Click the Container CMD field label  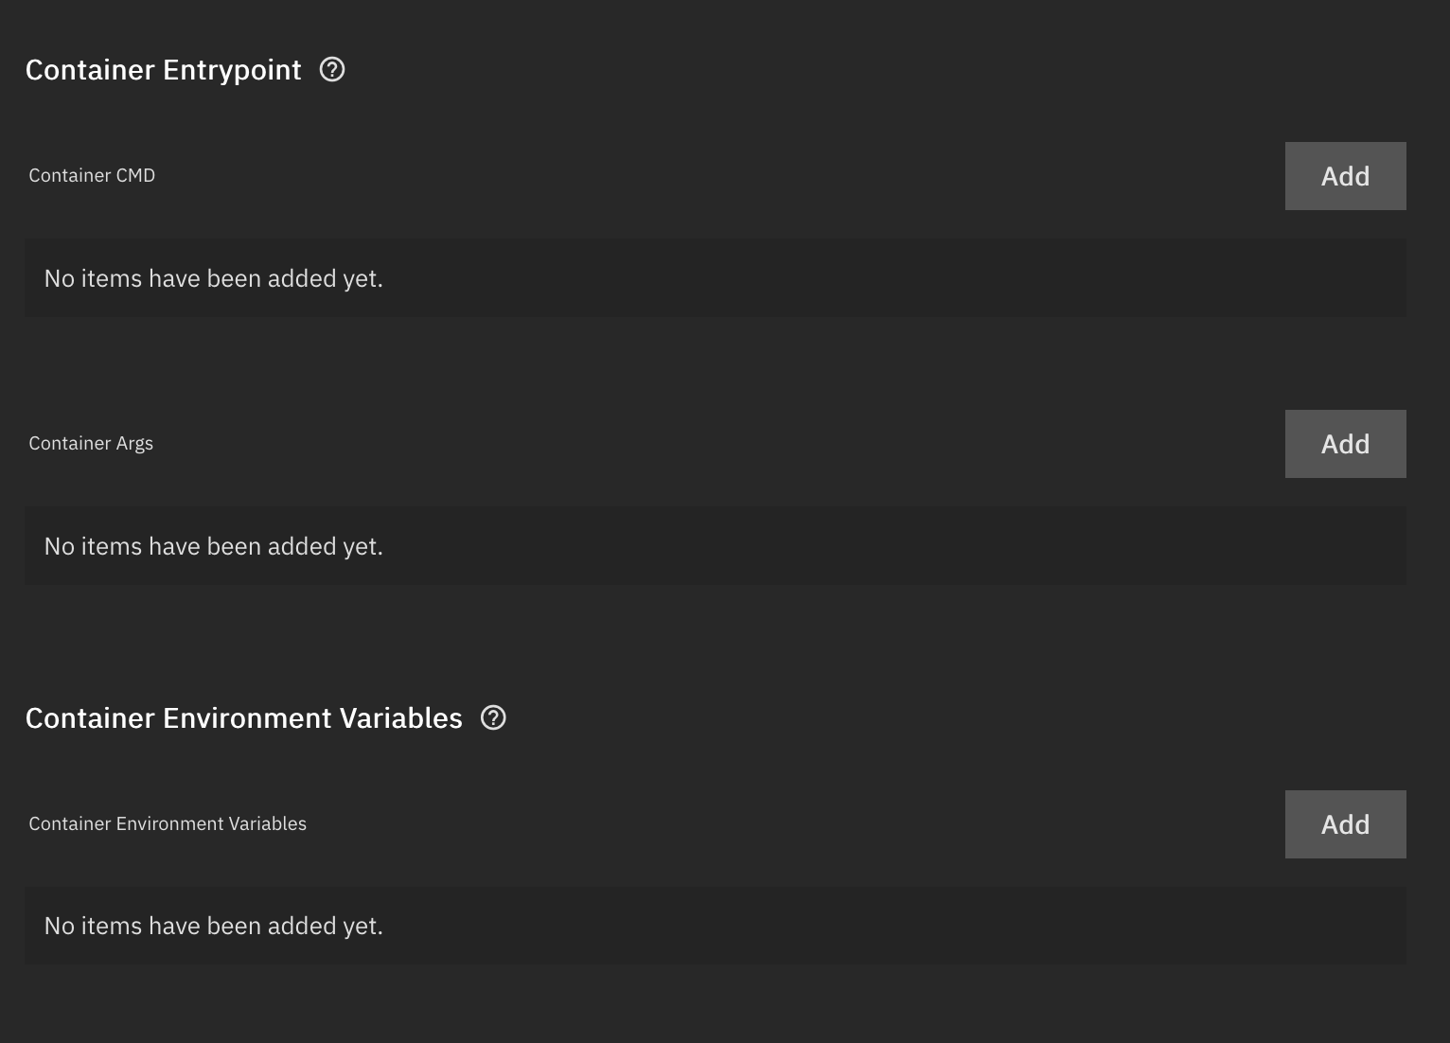(x=92, y=175)
